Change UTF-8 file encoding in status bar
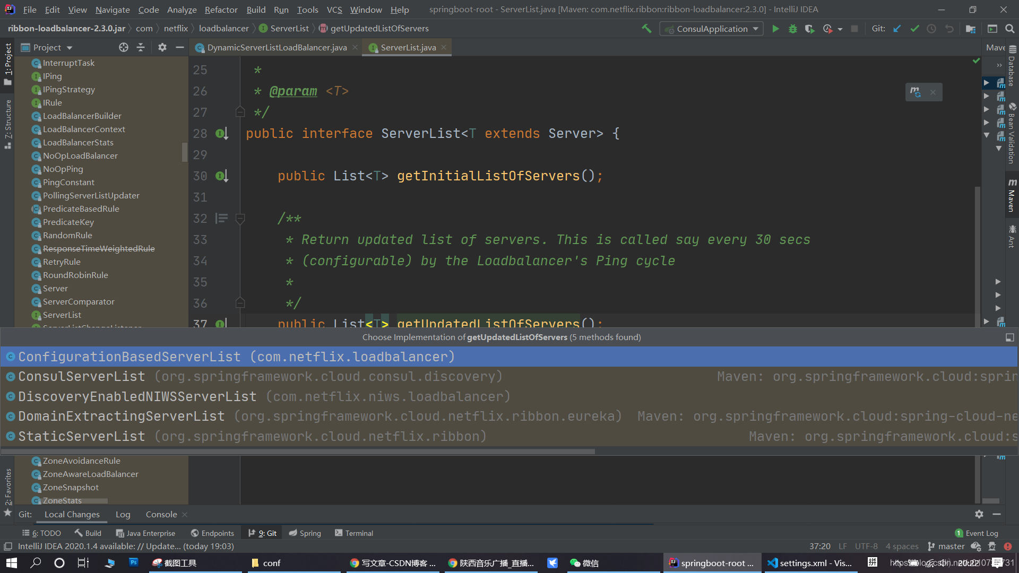 pyautogui.click(x=866, y=546)
